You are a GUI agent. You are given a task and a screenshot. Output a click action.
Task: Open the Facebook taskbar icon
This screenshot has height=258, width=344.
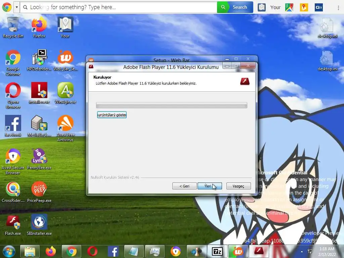pos(113,251)
